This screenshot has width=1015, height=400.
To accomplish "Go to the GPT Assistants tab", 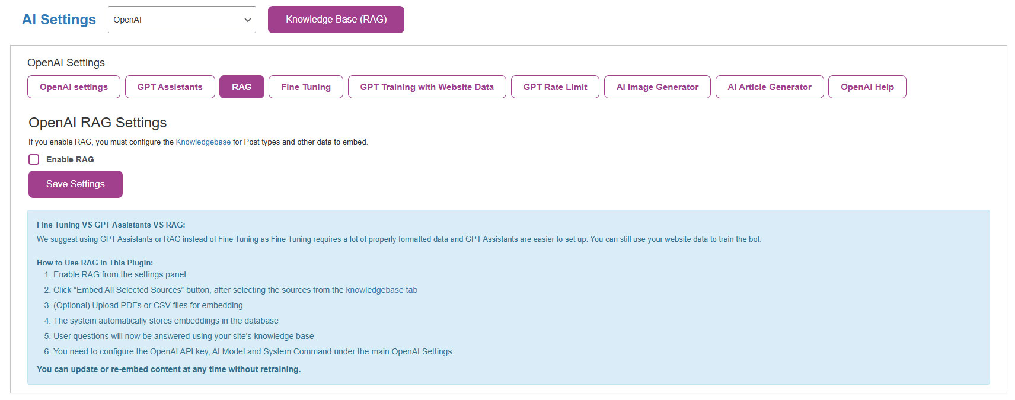I will coord(170,87).
